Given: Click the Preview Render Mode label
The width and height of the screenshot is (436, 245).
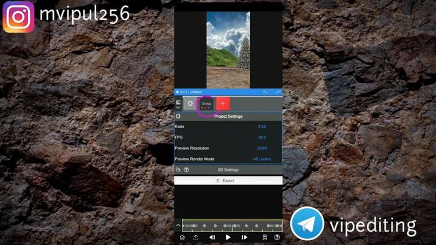Looking at the screenshot, I should point(194,159).
